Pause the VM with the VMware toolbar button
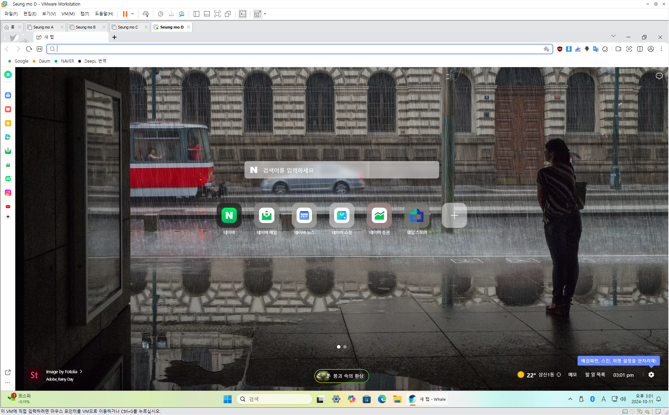 (125, 14)
